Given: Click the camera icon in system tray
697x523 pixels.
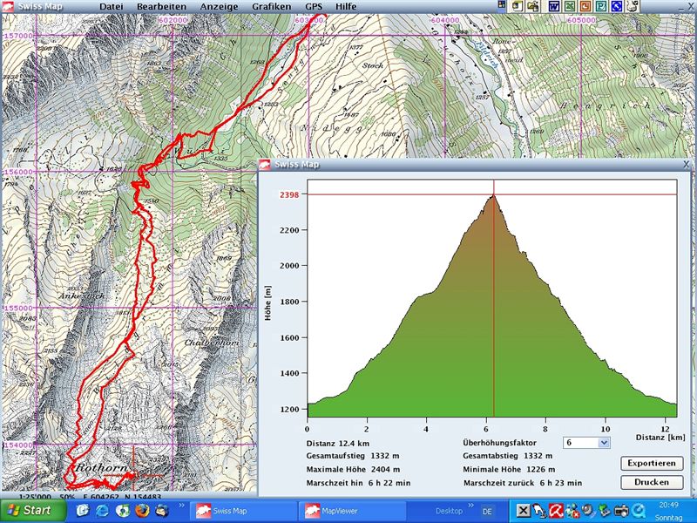Looking at the screenshot, I should [620, 511].
